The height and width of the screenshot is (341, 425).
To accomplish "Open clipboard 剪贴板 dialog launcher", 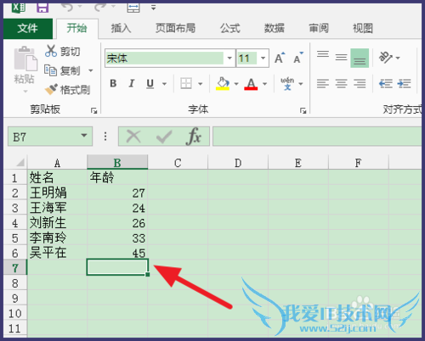I will coord(93,110).
